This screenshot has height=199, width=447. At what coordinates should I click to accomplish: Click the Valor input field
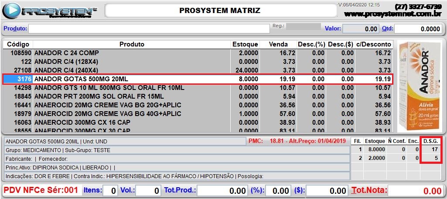361,29
